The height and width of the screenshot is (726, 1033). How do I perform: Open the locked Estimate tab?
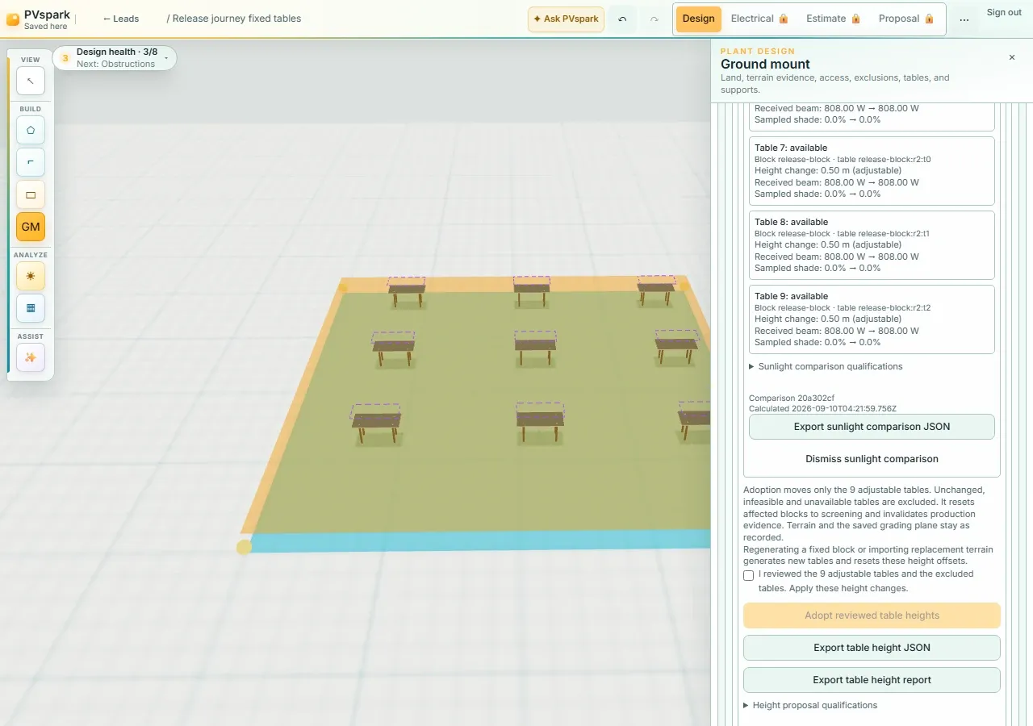[x=834, y=19]
